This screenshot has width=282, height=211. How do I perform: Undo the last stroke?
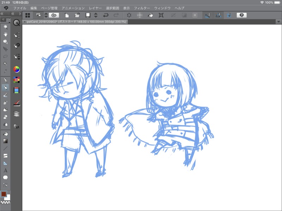point(106,15)
